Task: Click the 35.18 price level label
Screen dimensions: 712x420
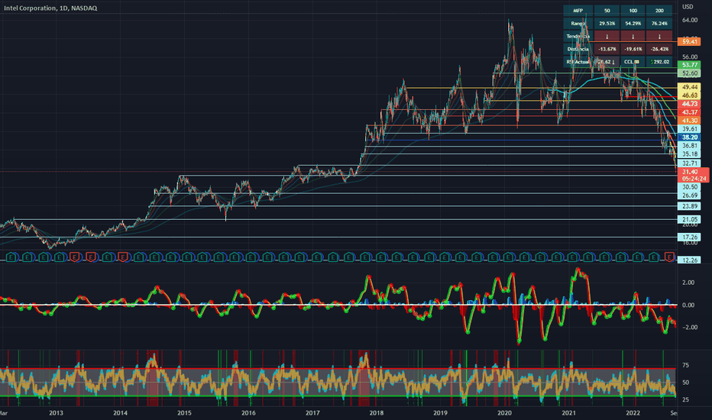Action: coord(689,154)
